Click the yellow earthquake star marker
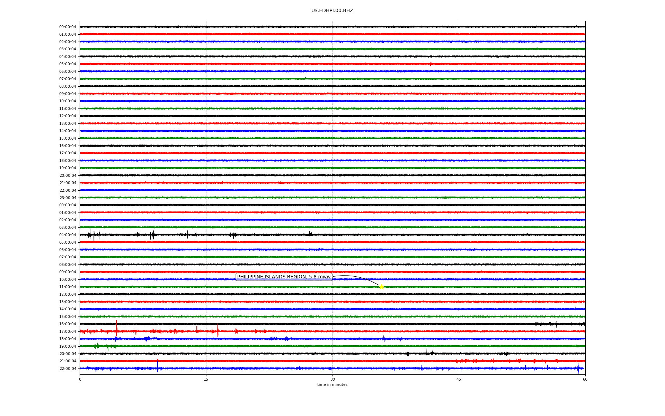665x416 pixels. (x=381, y=287)
